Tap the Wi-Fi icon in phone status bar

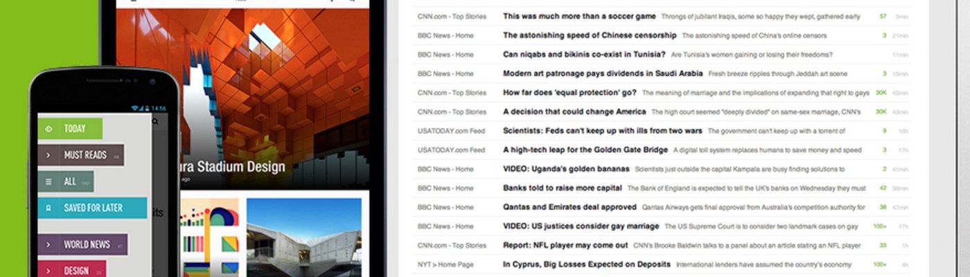tap(135, 108)
